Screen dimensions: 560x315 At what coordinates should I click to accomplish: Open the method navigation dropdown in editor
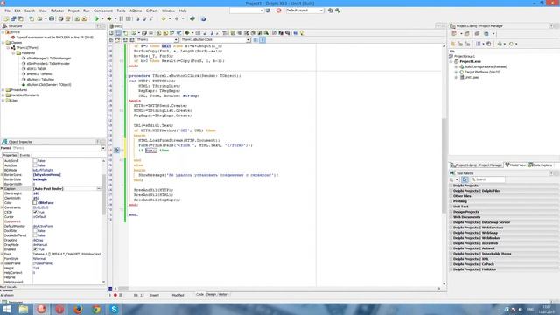(248, 40)
